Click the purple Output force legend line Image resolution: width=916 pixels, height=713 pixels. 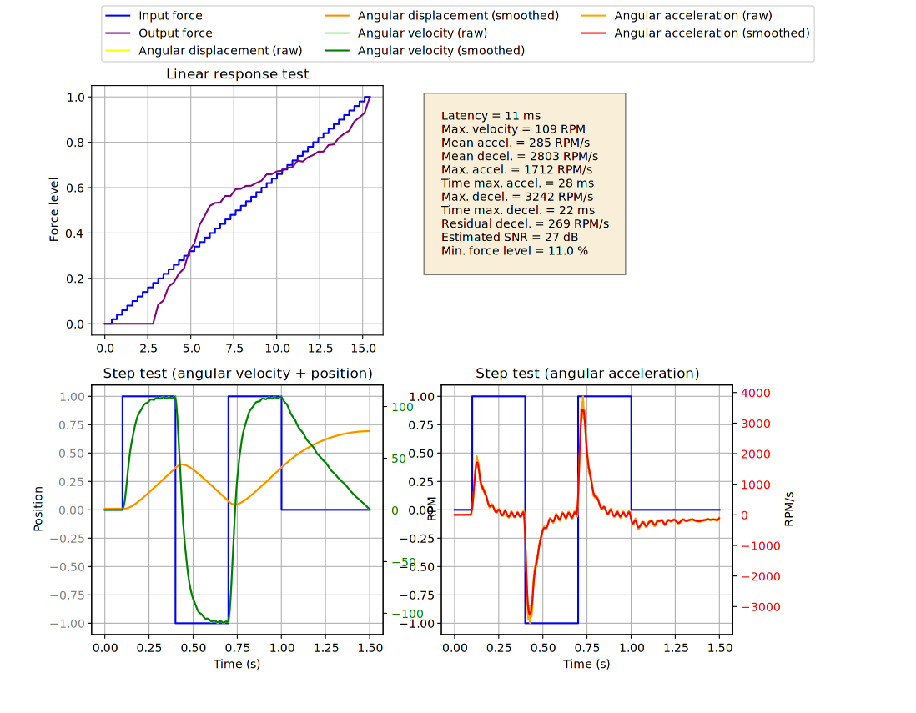119,33
